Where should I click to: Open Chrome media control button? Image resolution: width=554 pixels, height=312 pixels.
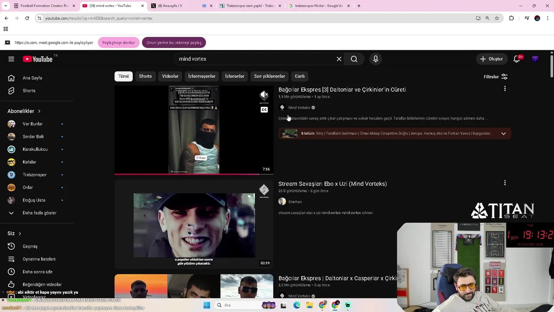(x=527, y=18)
